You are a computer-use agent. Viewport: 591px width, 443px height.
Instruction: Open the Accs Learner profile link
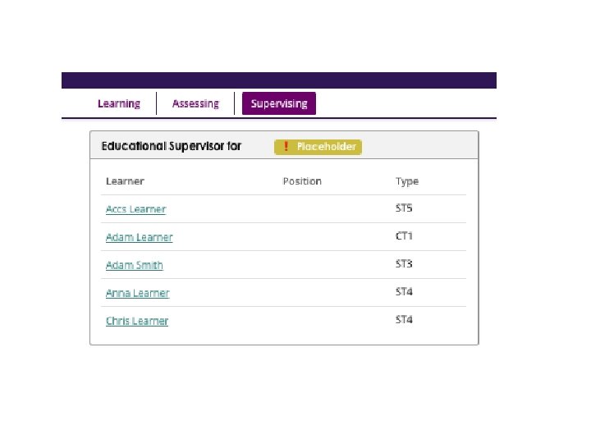tap(135, 209)
